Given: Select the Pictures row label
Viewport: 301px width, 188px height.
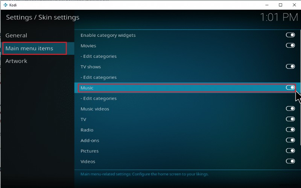Looking at the screenshot, I should click(x=90, y=151).
